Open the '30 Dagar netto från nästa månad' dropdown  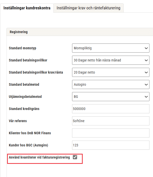[x=111, y=60]
